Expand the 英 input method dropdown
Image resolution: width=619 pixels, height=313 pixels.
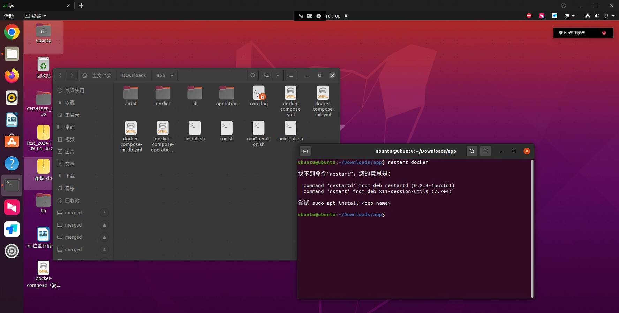coord(570,16)
